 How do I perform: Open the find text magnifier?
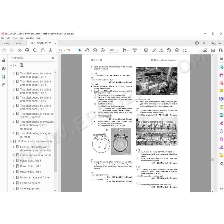(35, 50)
